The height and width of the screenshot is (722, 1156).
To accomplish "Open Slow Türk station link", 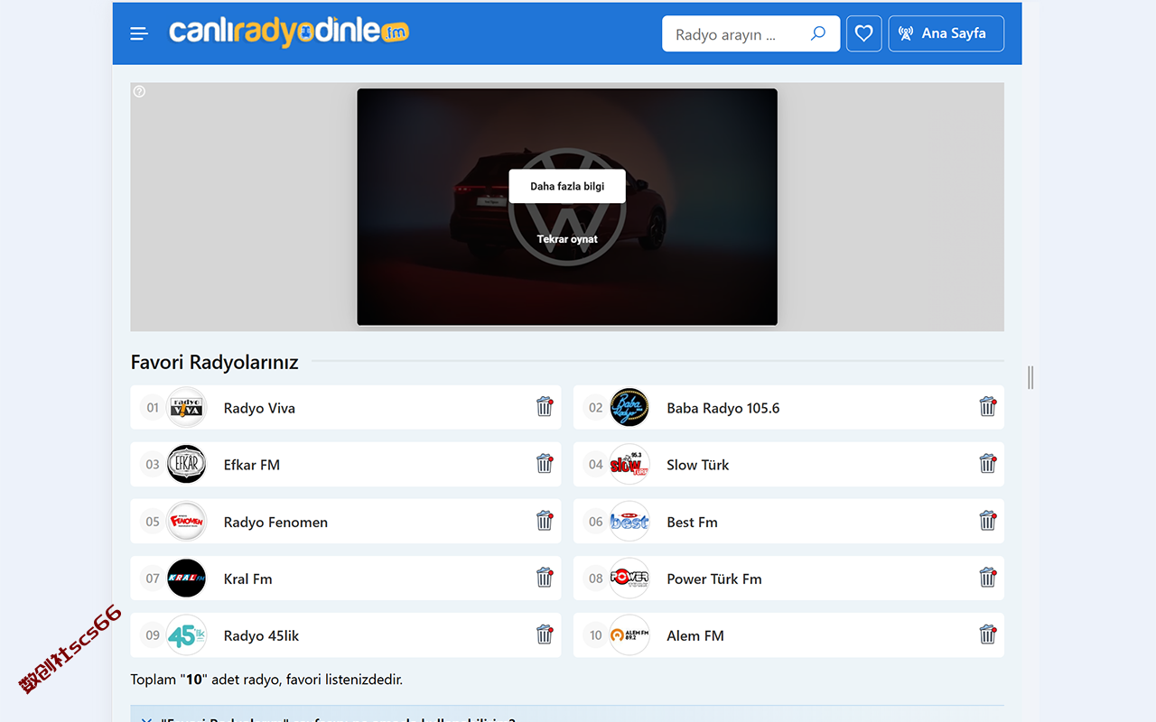I will tap(698, 465).
